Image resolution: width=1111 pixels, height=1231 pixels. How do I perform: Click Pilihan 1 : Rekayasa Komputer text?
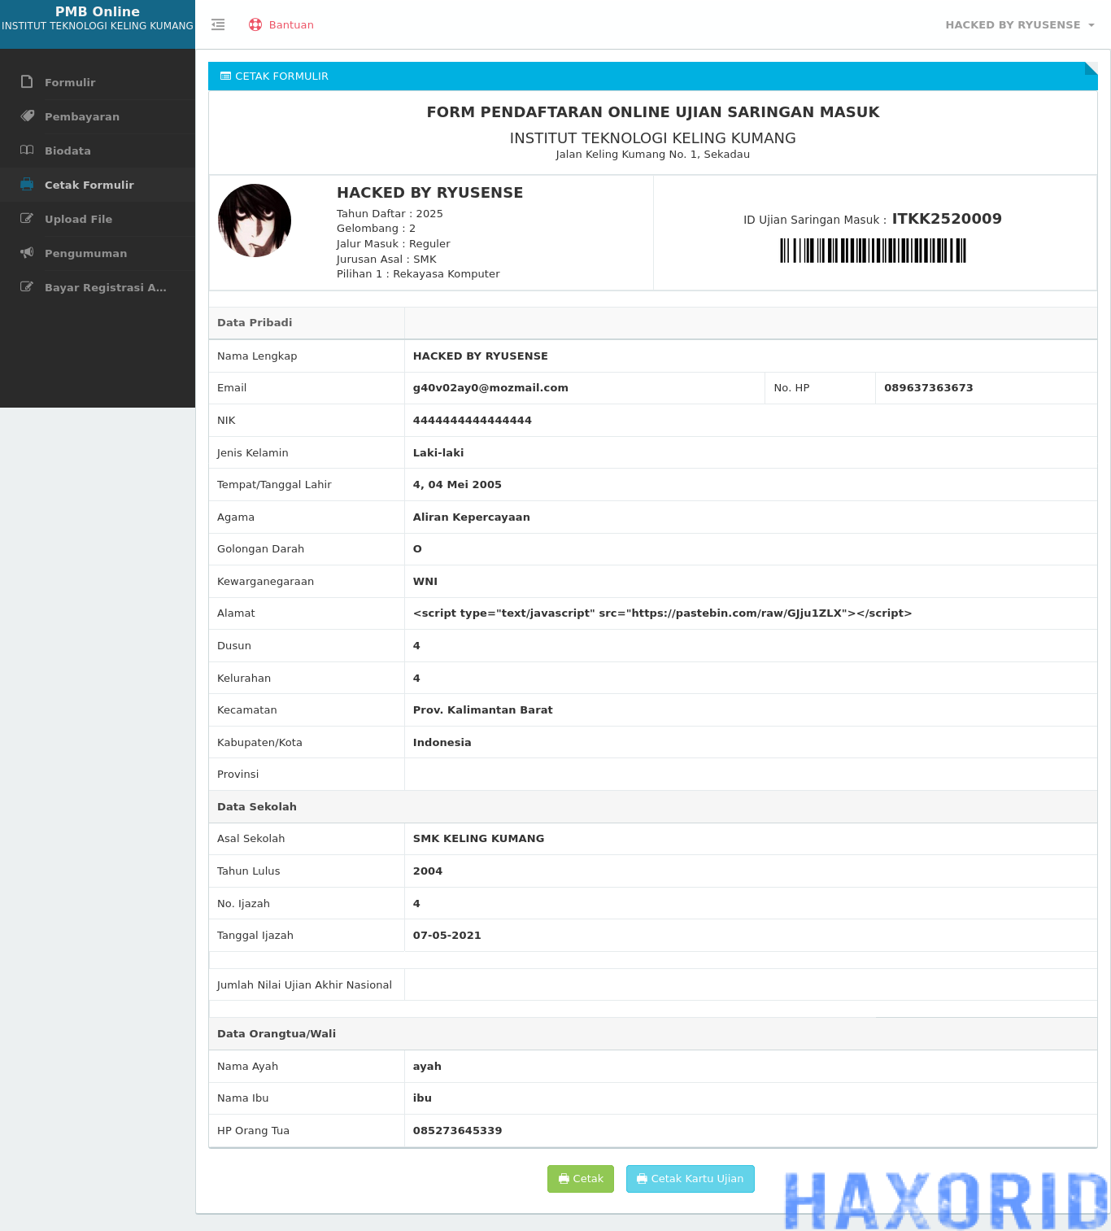coord(418,274)
